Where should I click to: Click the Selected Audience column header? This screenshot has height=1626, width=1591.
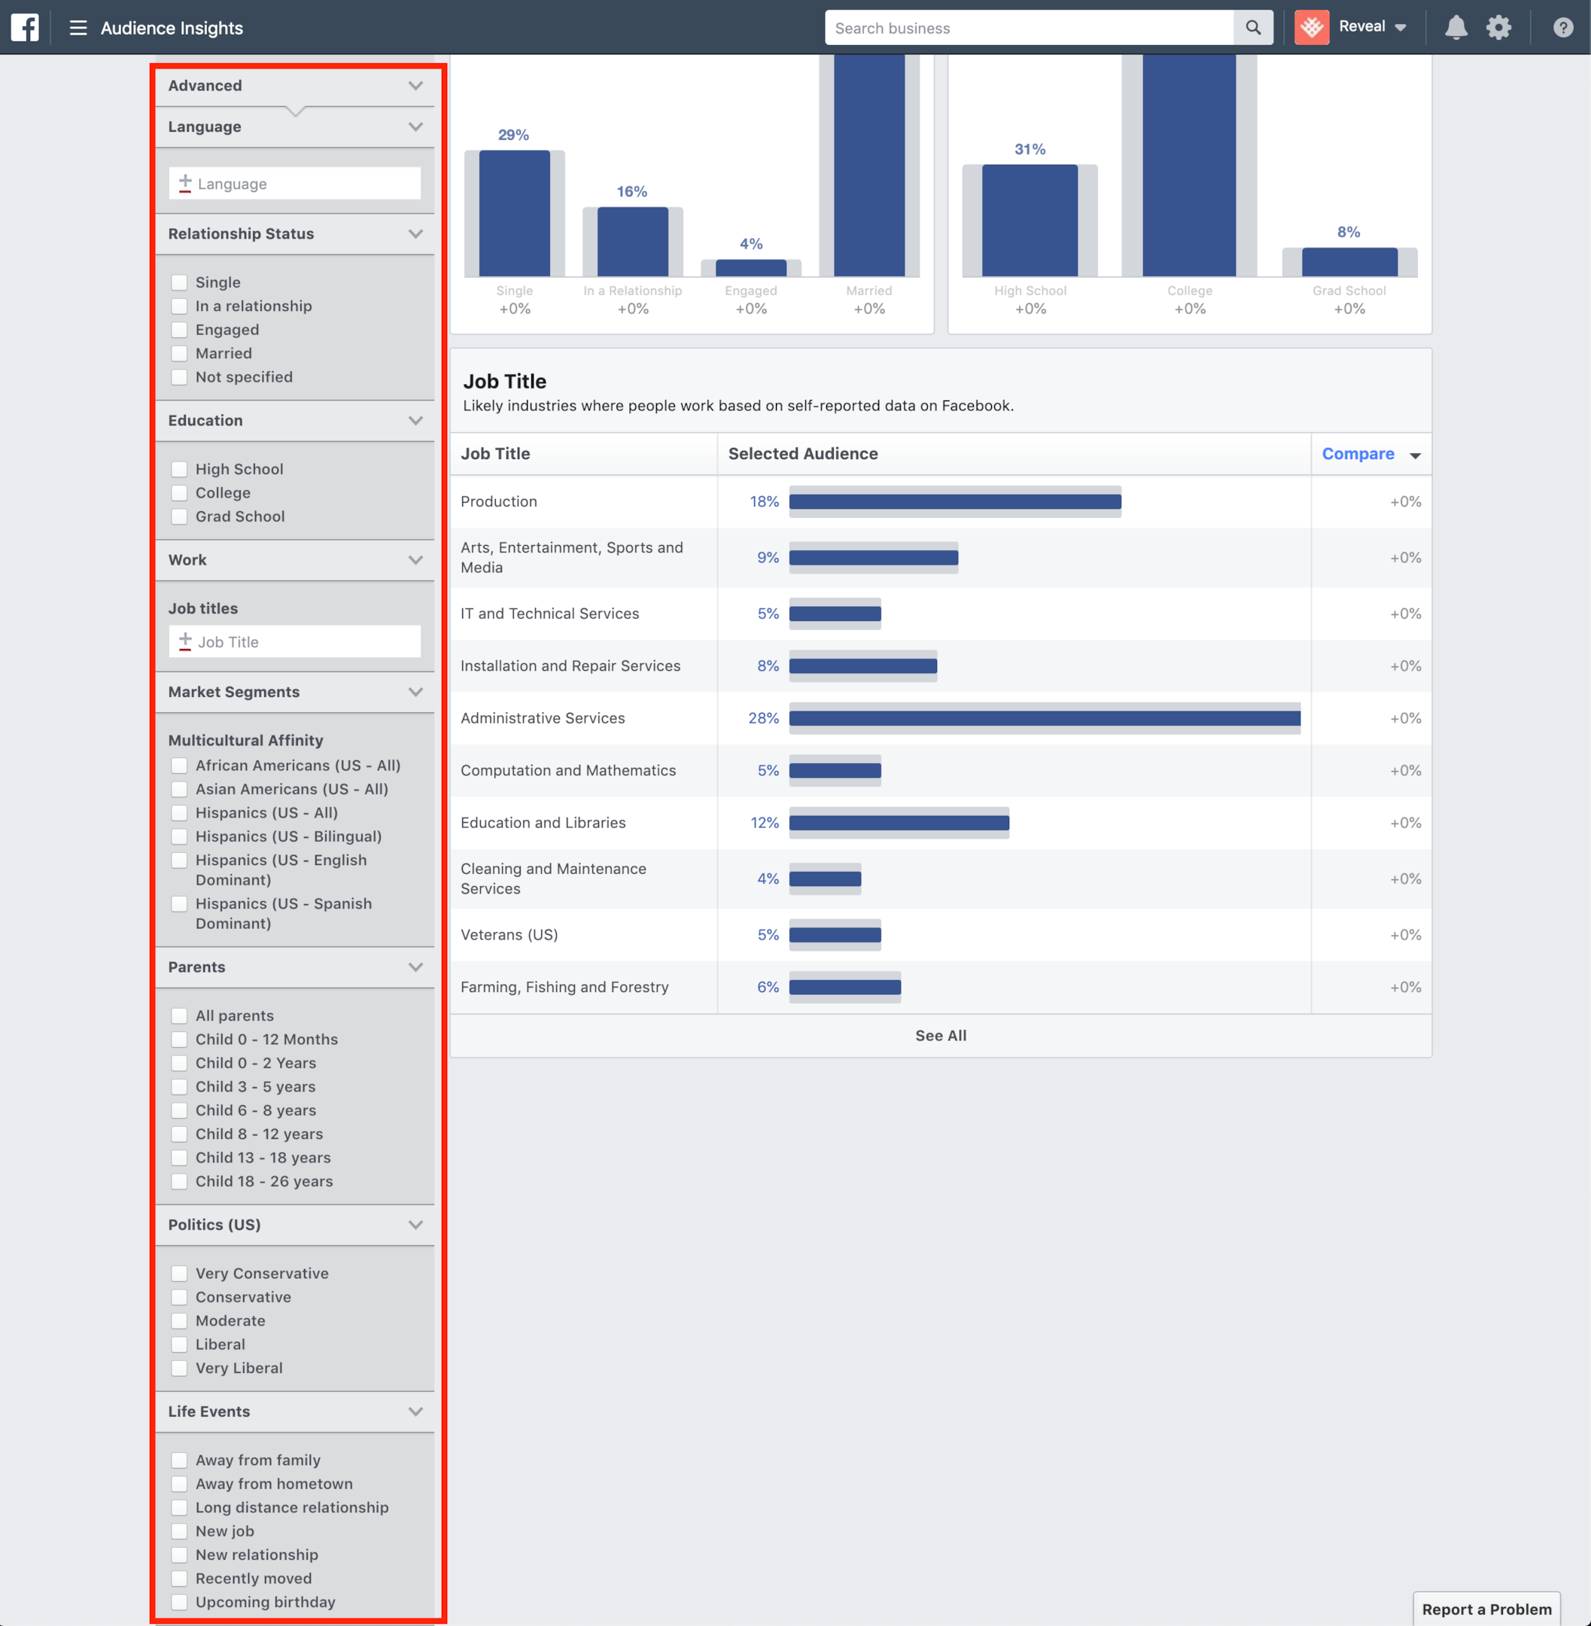802,454
